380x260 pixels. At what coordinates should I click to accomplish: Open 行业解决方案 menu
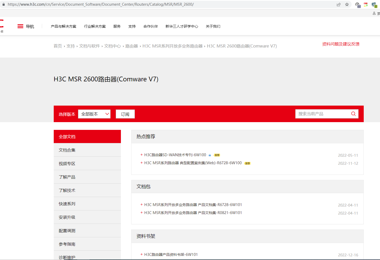tap(95, 26)
